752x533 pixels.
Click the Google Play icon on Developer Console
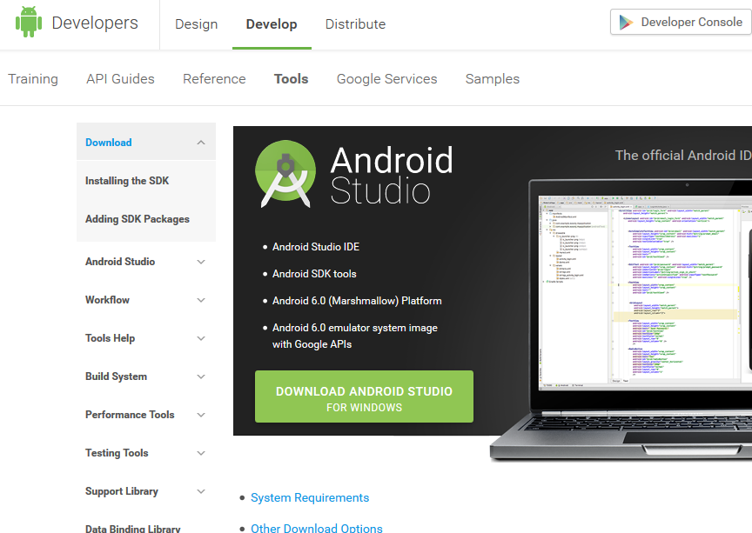pyautogui.click(x=626, y=22)
